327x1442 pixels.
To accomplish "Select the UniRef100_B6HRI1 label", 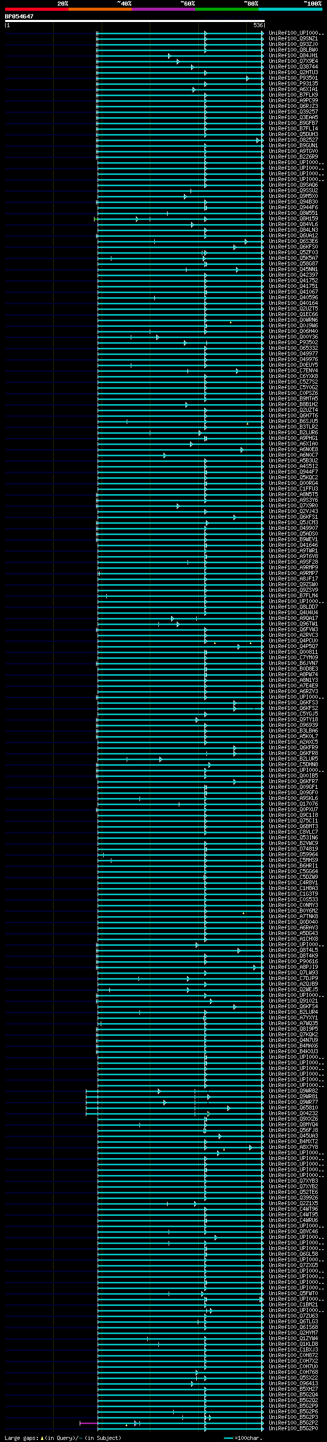I will 293,866.
